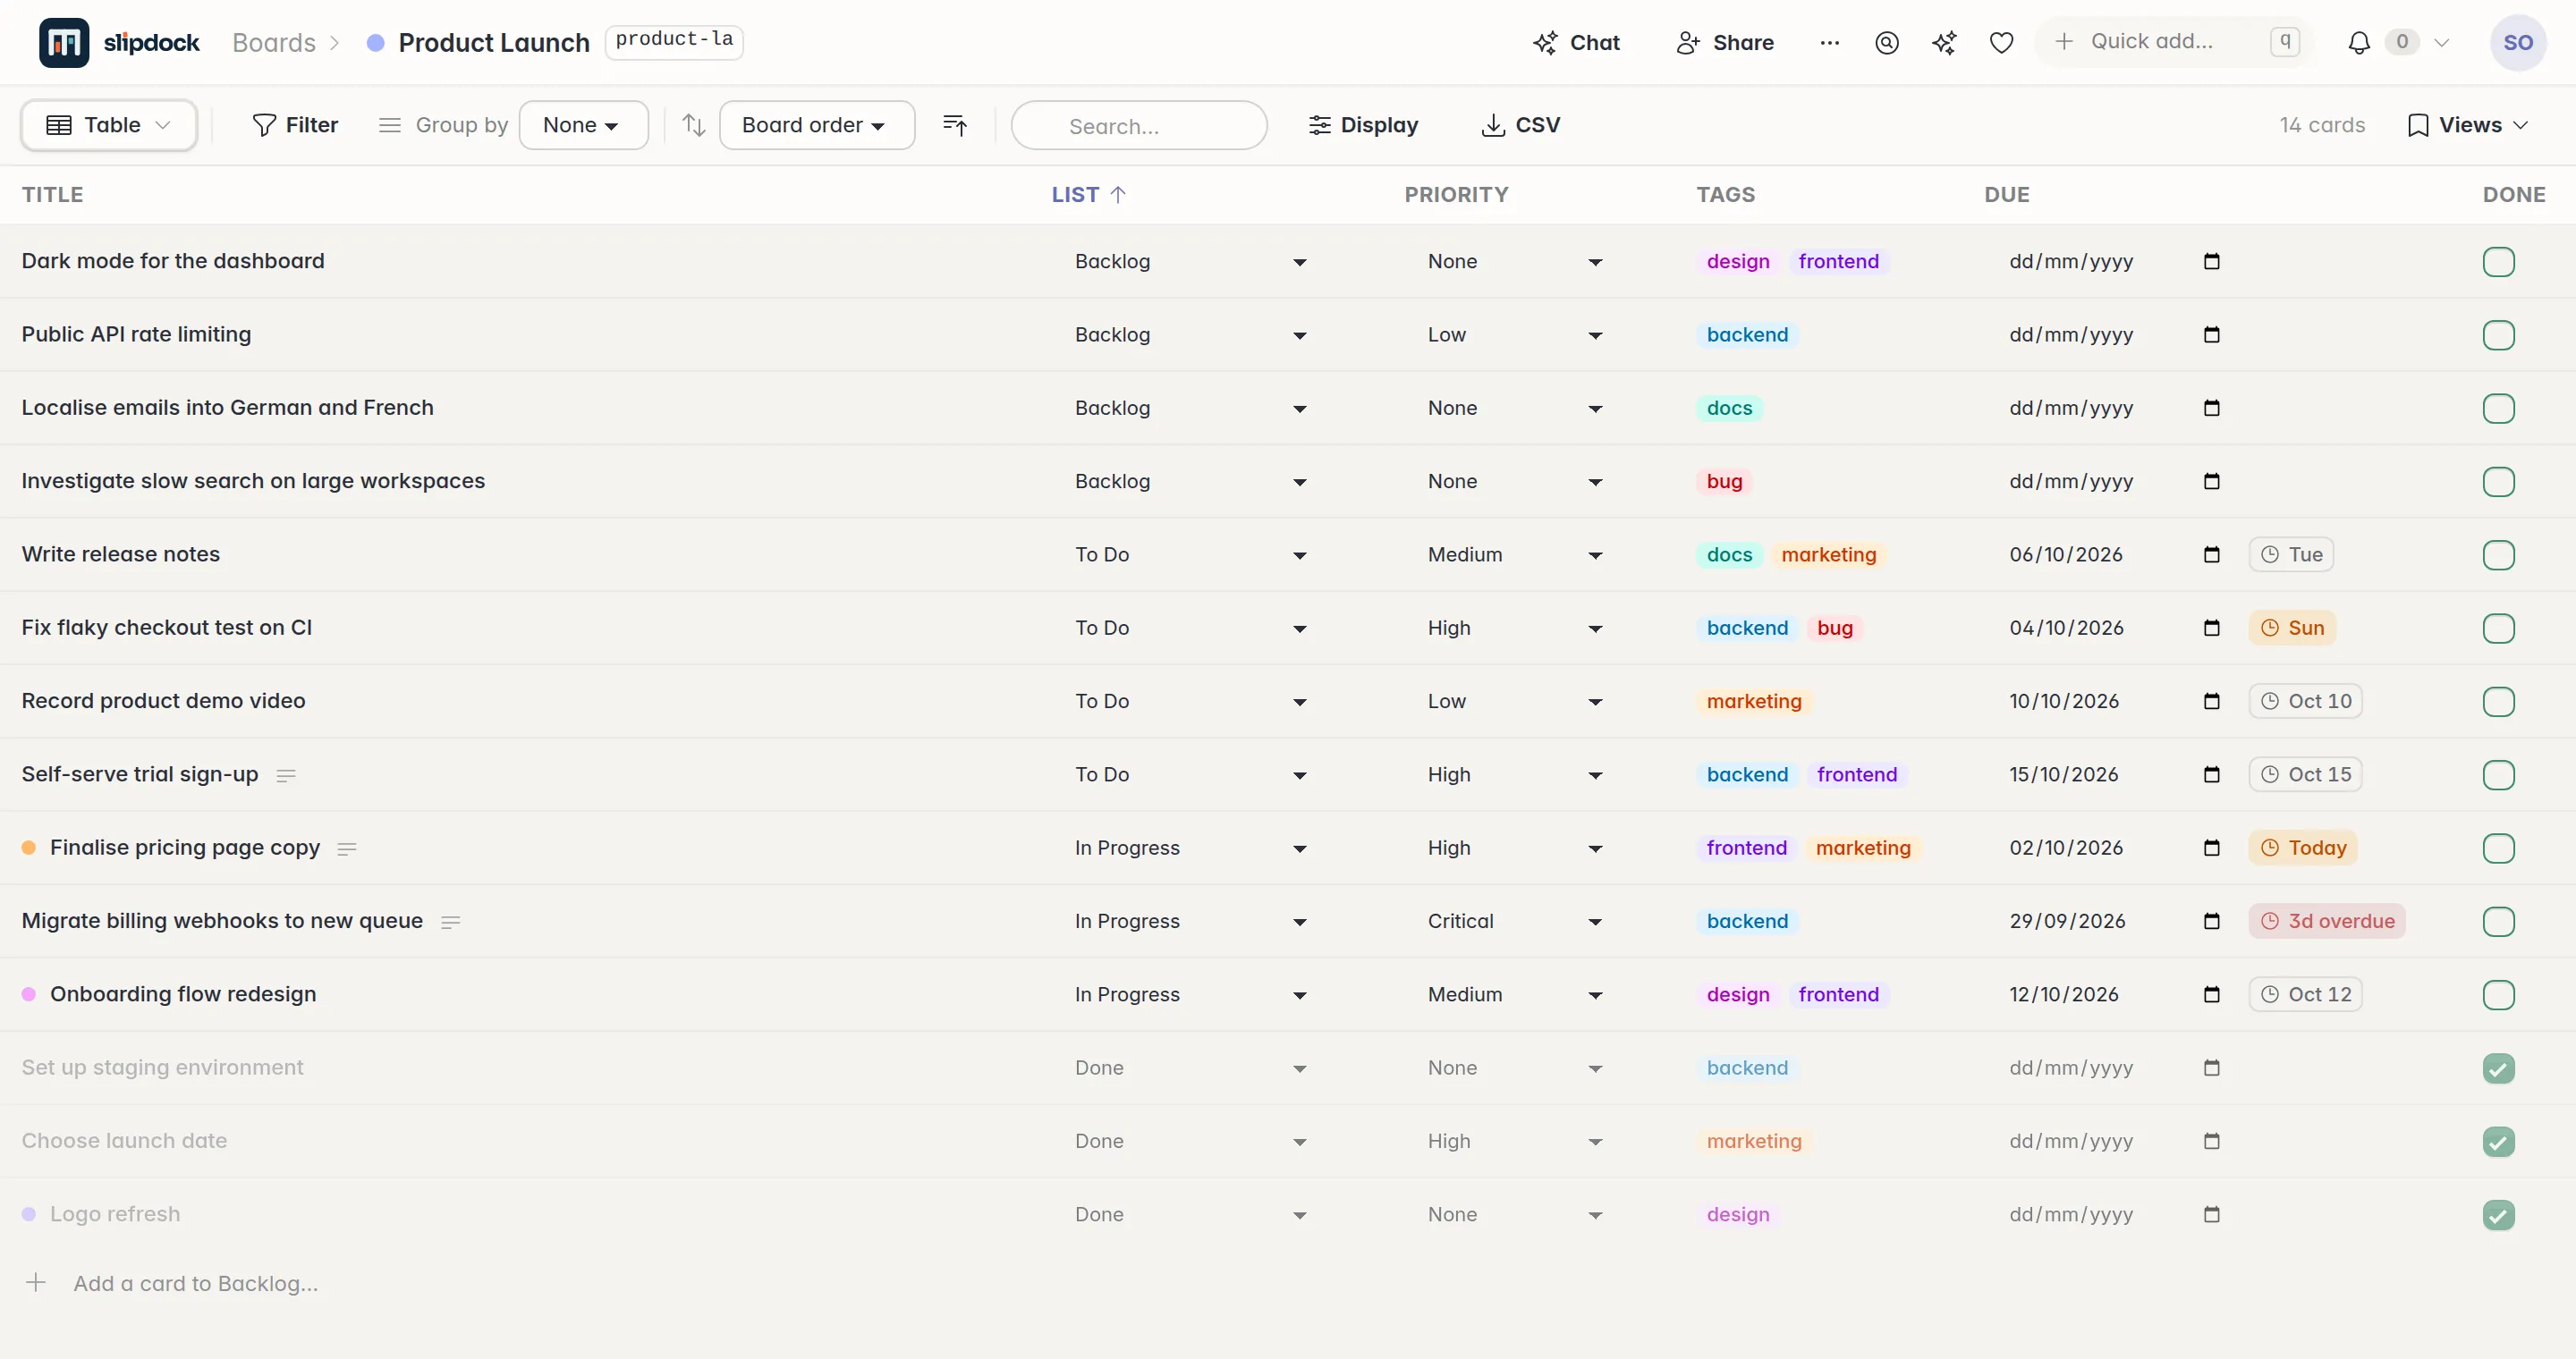Open calendar picker for Write release notes
2576x1359 pixels.
[2211, 554]
